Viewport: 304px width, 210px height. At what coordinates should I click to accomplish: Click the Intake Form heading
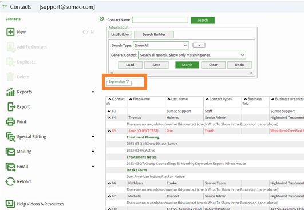click(136, 170)
